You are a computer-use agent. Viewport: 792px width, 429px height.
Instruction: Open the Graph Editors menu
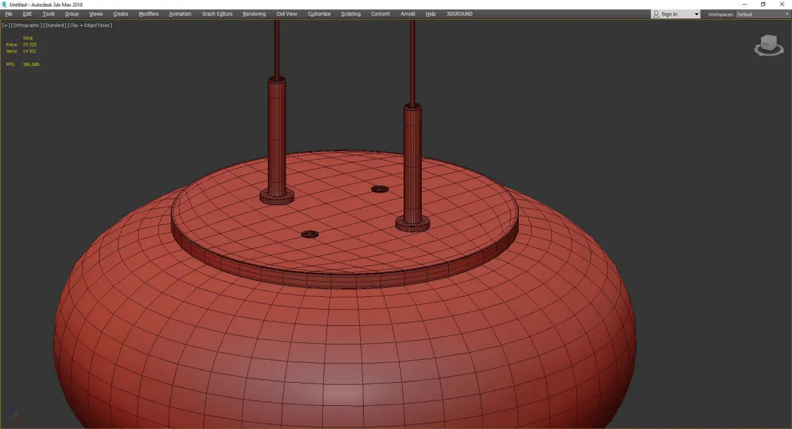[217, 14]
